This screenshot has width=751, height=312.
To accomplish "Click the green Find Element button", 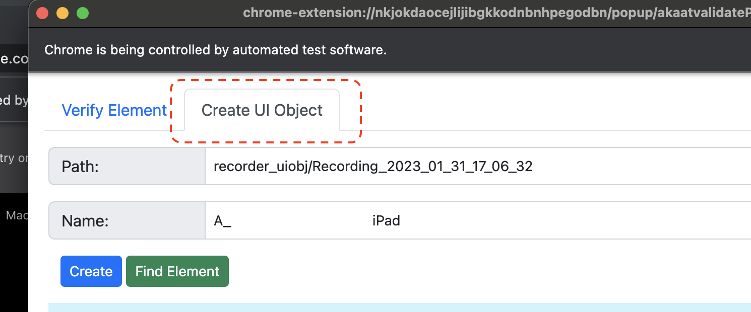I will 177,271.
